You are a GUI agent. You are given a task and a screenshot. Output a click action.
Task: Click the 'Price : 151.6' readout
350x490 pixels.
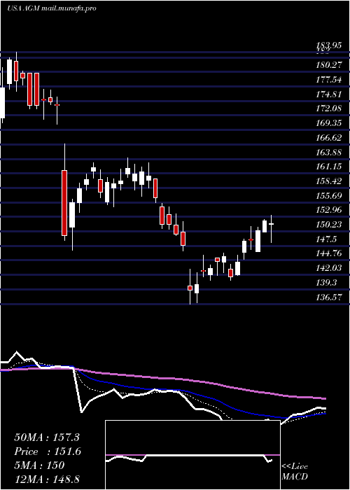pos(48,451)
